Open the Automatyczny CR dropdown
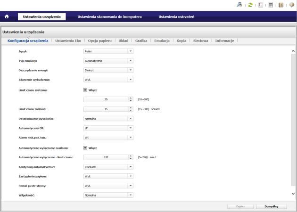297x212 pixels. pyautogui.click(x=108, y=128)
